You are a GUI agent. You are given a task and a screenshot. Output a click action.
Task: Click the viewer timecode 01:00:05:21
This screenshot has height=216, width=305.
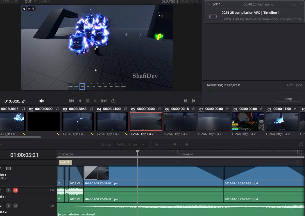[15, 101]
